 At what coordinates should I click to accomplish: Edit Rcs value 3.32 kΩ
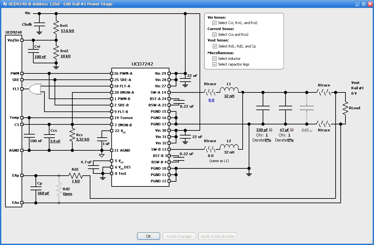click(82, 139)
